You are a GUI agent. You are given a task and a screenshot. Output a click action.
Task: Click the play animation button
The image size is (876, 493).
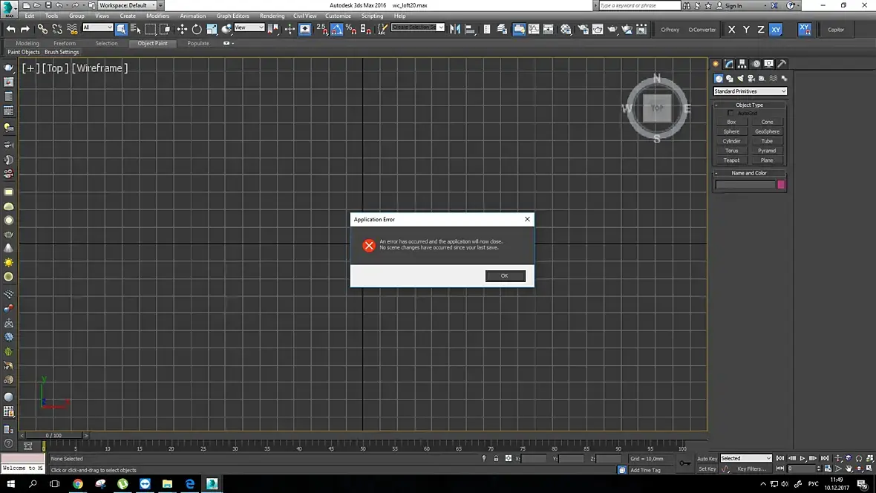pyautogui.click(x=803, y=458)
